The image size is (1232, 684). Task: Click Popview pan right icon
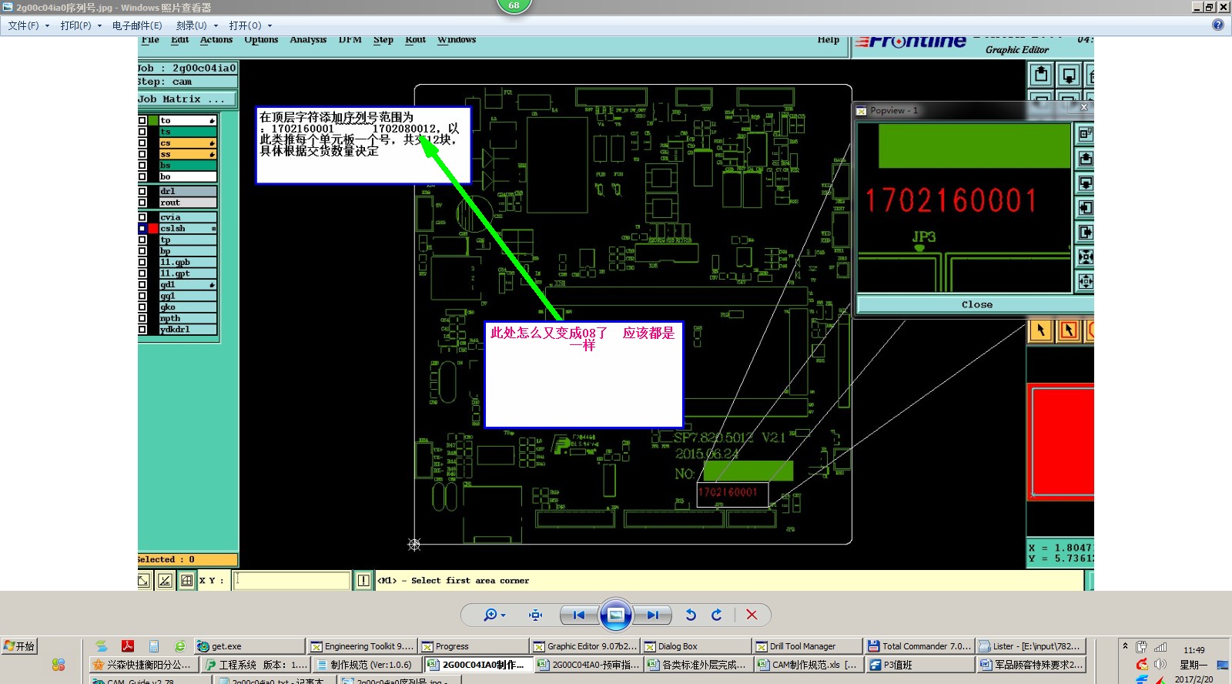(x=1085, y=233)
